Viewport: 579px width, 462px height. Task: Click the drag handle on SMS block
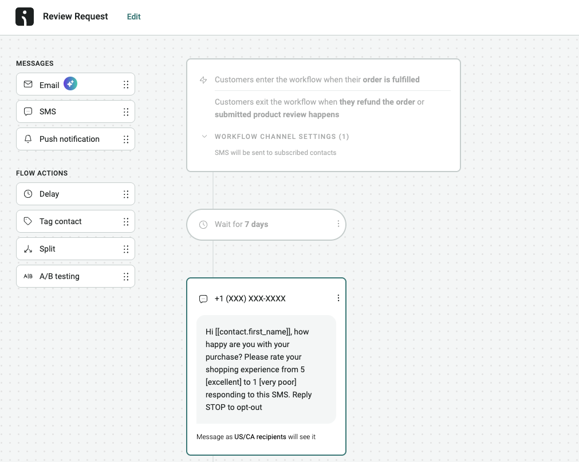pyautogui.click(x=126, y=112)
